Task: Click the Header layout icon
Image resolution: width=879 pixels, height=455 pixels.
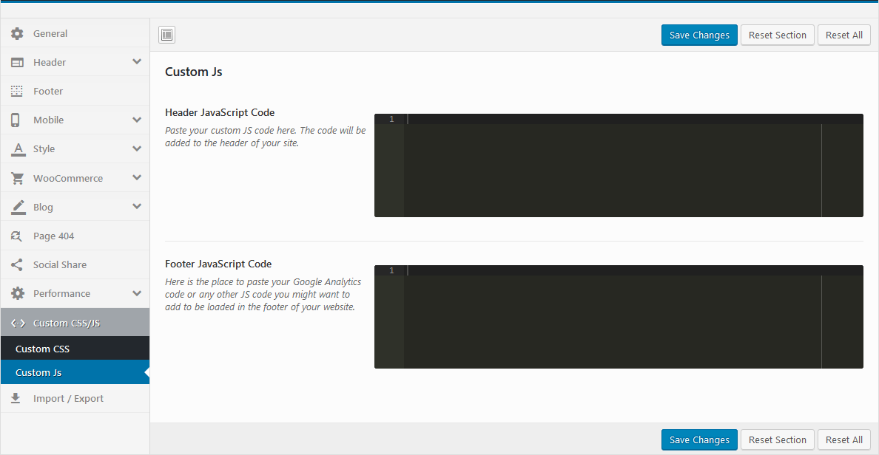Action: (17, 63)
